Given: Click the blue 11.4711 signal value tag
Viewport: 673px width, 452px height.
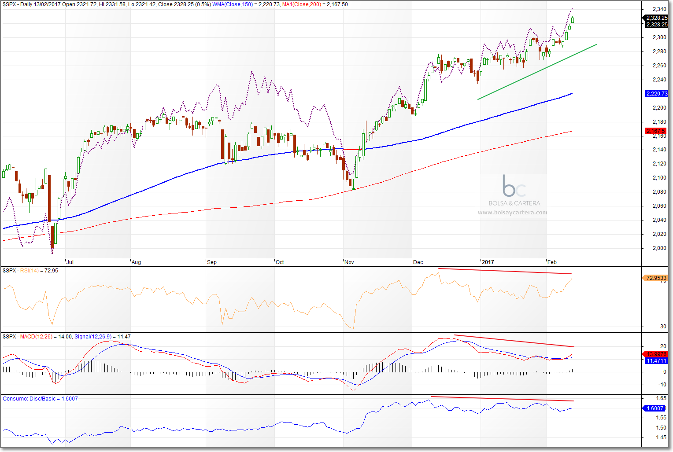Looking at the screenshot, I should (x=657, y=361).
